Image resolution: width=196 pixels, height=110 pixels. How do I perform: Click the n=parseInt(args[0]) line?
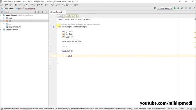72,41
